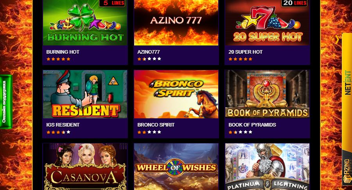Click the BURNING HOT title link
352x190 pixels.
pyautogui.click(x=63, y=52)
